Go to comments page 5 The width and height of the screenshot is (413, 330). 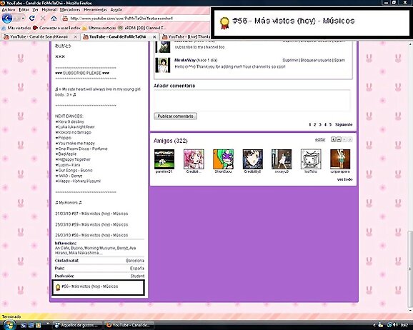[x=330, y=124]
